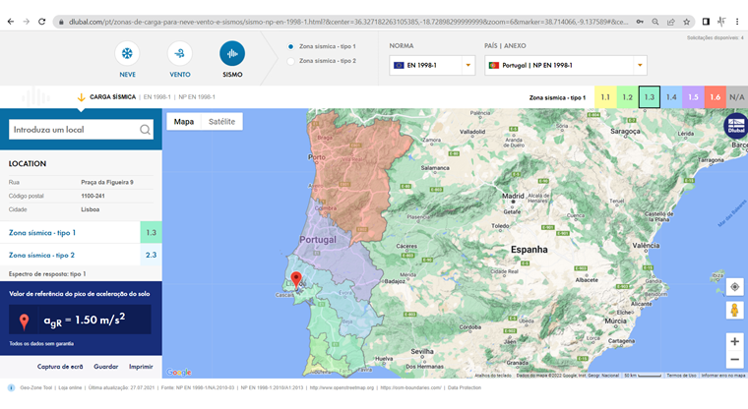
Task: Open the openstreetmap.org footer link
Action: [343, 387]
